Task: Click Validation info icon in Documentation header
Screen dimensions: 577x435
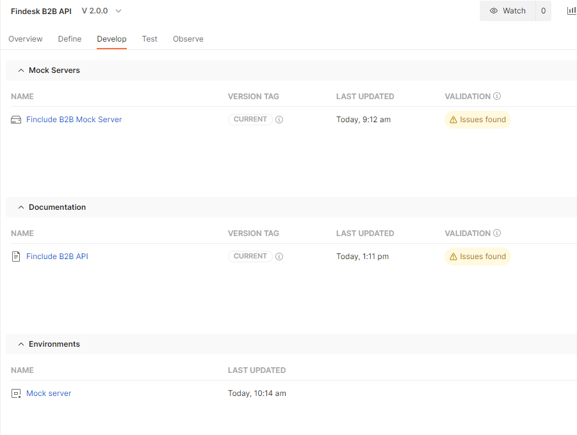Action: coord(497,233)
